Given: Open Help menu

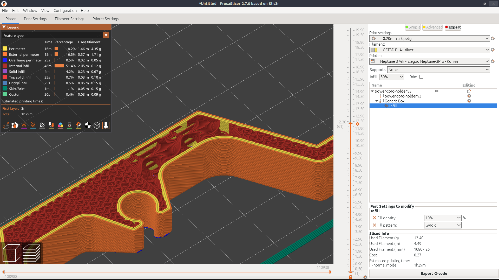Looking at the screenshot, I should 85,10.
